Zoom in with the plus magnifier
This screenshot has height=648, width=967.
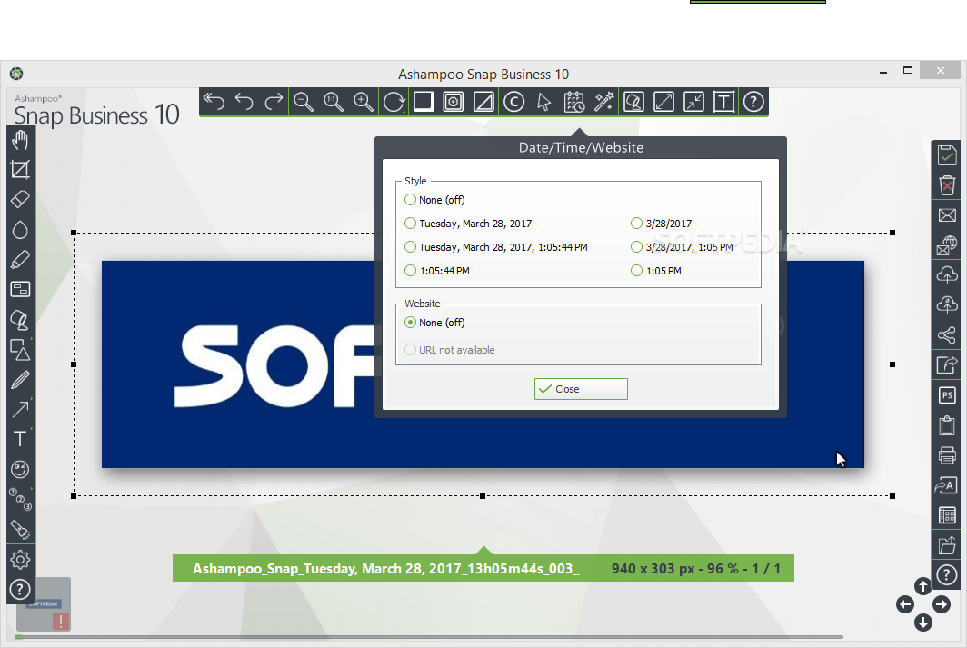coord(364,102)
